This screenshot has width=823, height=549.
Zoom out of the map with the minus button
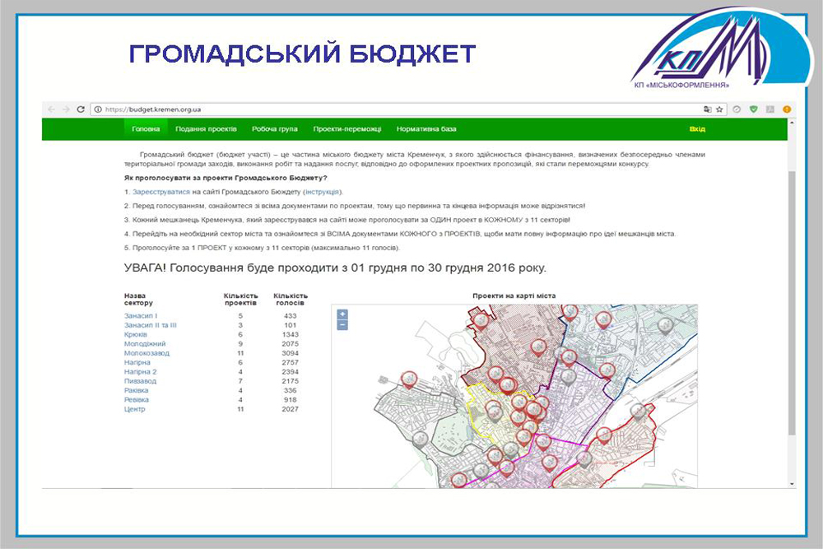[x=342, y=325]
